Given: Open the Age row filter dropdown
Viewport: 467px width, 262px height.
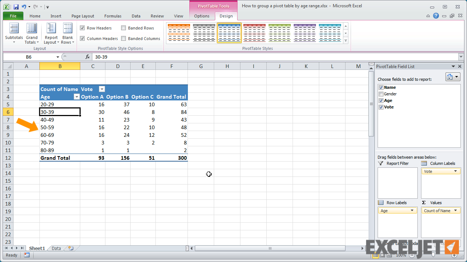Looking at the screenshot, I should tap(77, 97).
